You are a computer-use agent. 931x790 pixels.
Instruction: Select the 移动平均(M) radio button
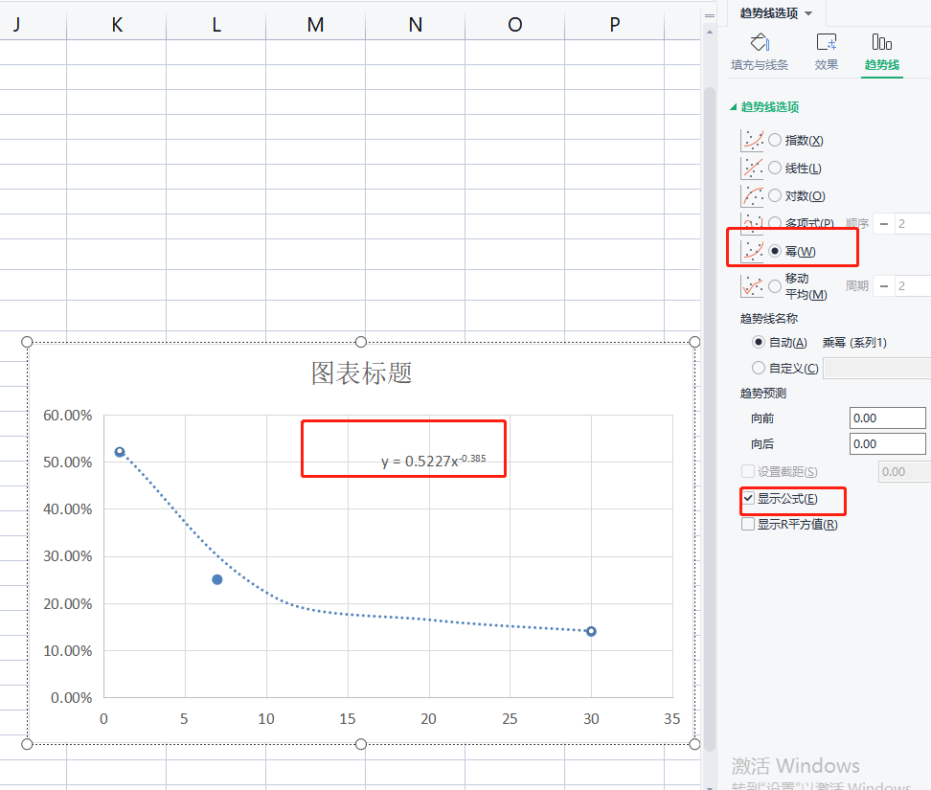(x=775, y=286)
